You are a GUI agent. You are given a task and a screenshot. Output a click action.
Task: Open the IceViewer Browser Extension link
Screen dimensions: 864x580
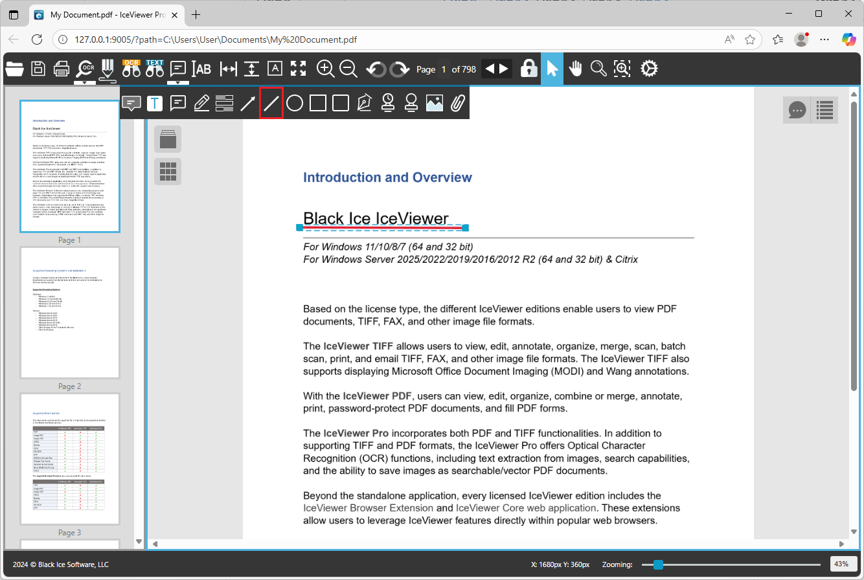click(369, 508)
